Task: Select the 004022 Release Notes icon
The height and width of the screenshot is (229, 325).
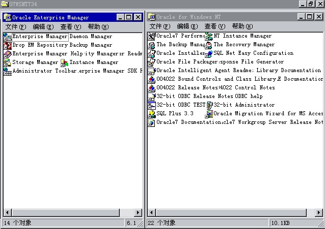Action: pos(151,88)
